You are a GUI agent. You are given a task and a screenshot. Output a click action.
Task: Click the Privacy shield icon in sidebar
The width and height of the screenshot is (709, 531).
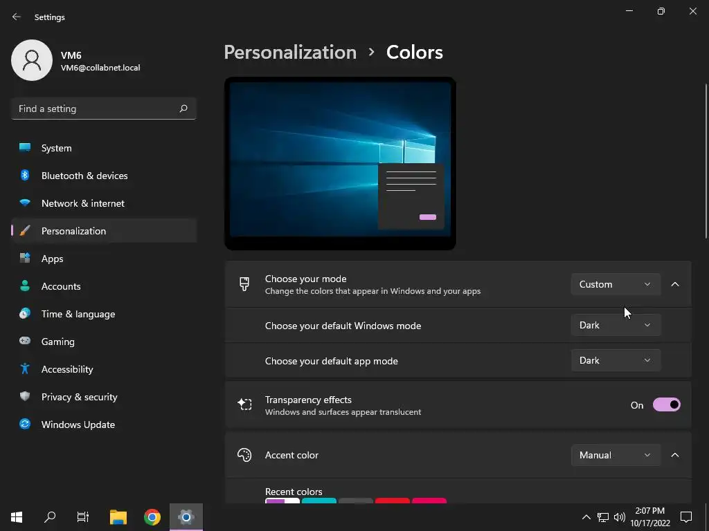coord(25,396)
